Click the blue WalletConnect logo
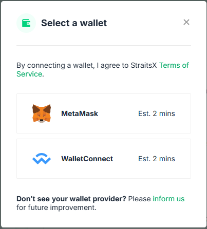Image resolution: width=207 pixels, height=229 pixels. point(42,159)
